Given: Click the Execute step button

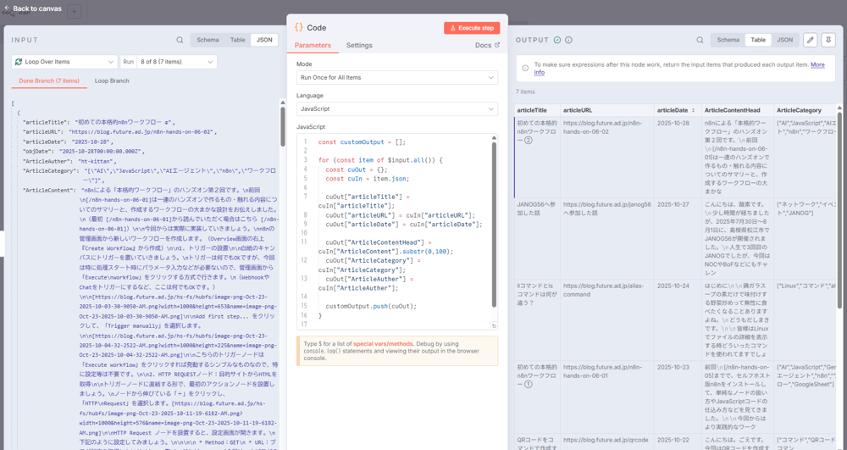Looking at the screenshot, I should coord(472,28).
